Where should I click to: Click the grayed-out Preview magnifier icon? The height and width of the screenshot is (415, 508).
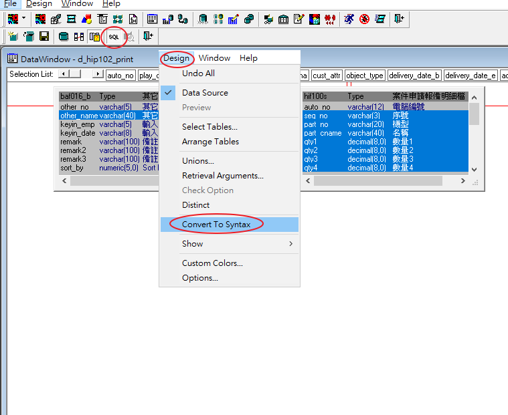point(130,37)
